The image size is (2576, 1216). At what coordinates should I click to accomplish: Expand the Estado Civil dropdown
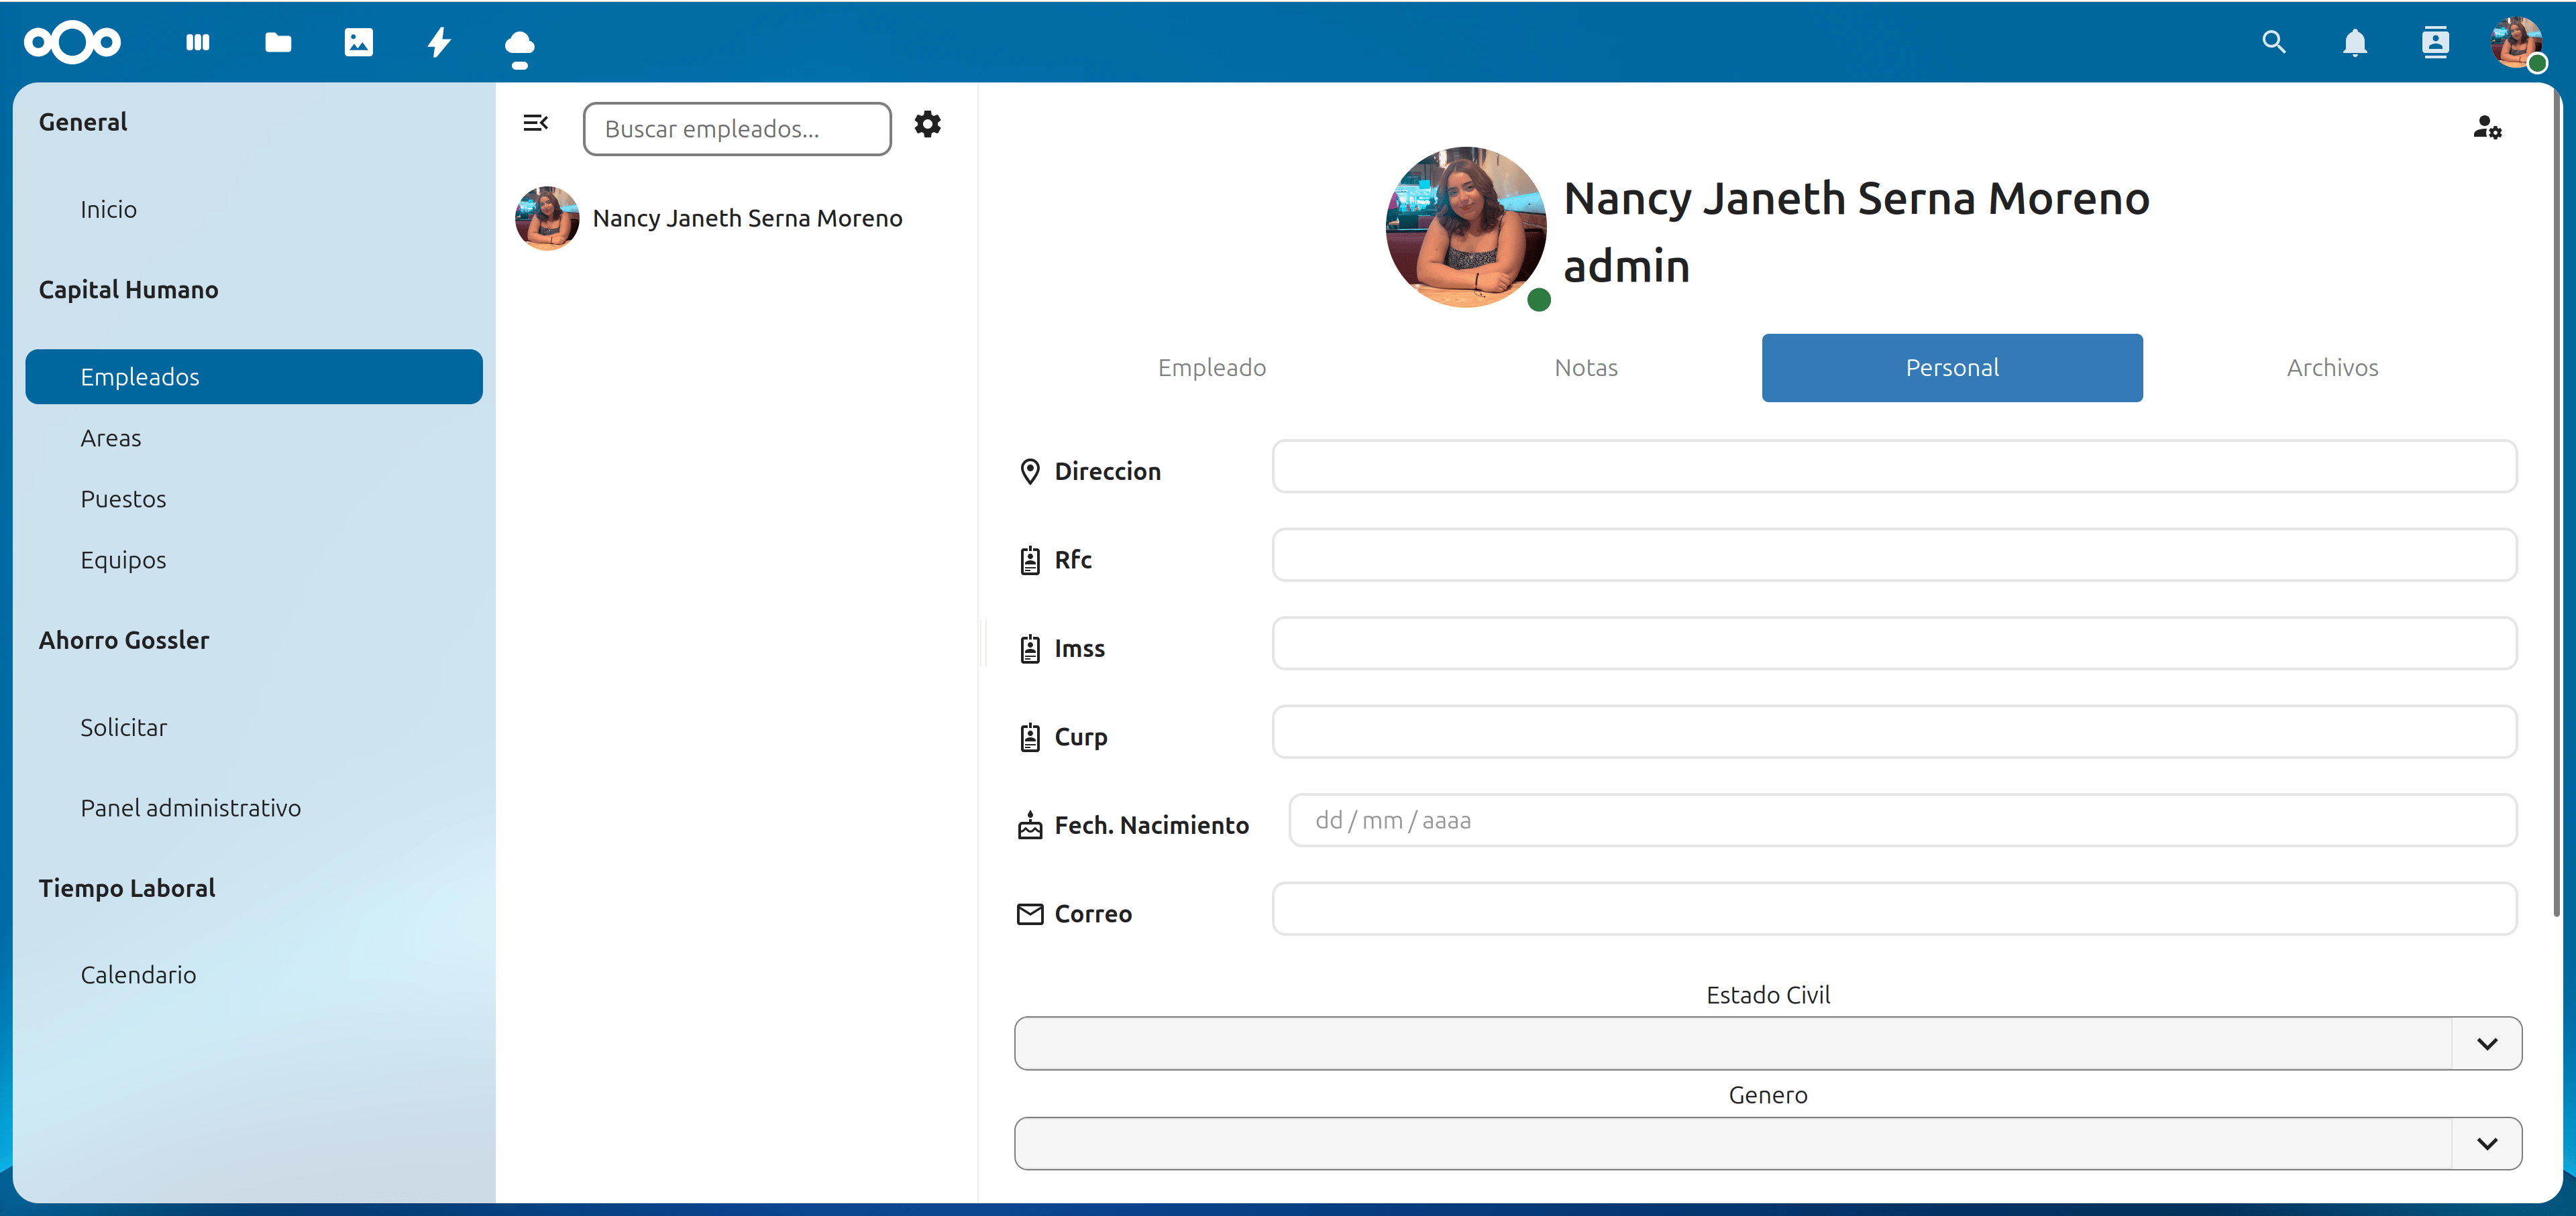[2486, 1043]
